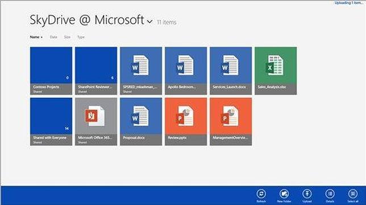Click the Upload icon in app bar
The image size is (366, 205).
(307, 194)
